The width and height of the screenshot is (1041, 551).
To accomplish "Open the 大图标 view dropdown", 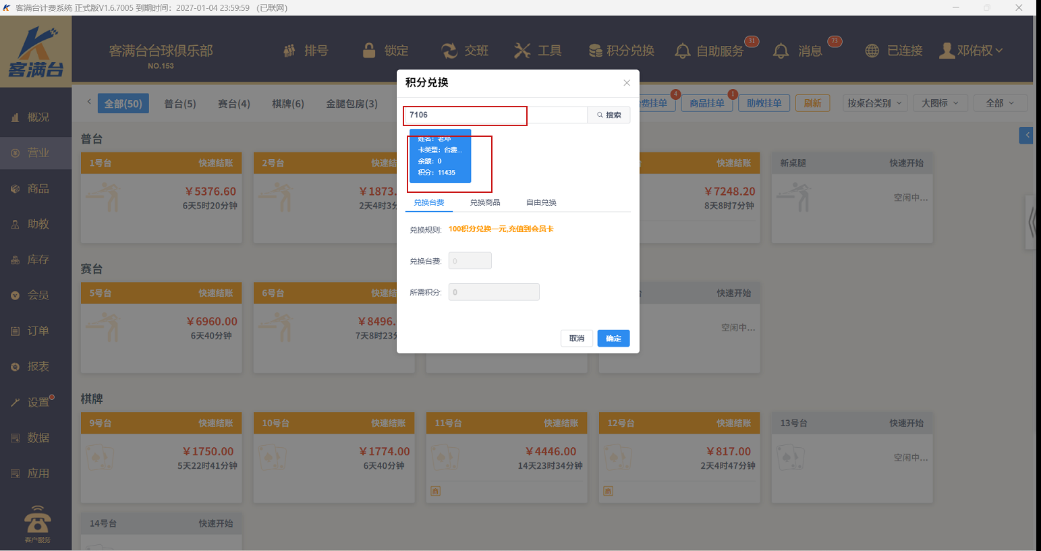I will (x=940, y=103).
